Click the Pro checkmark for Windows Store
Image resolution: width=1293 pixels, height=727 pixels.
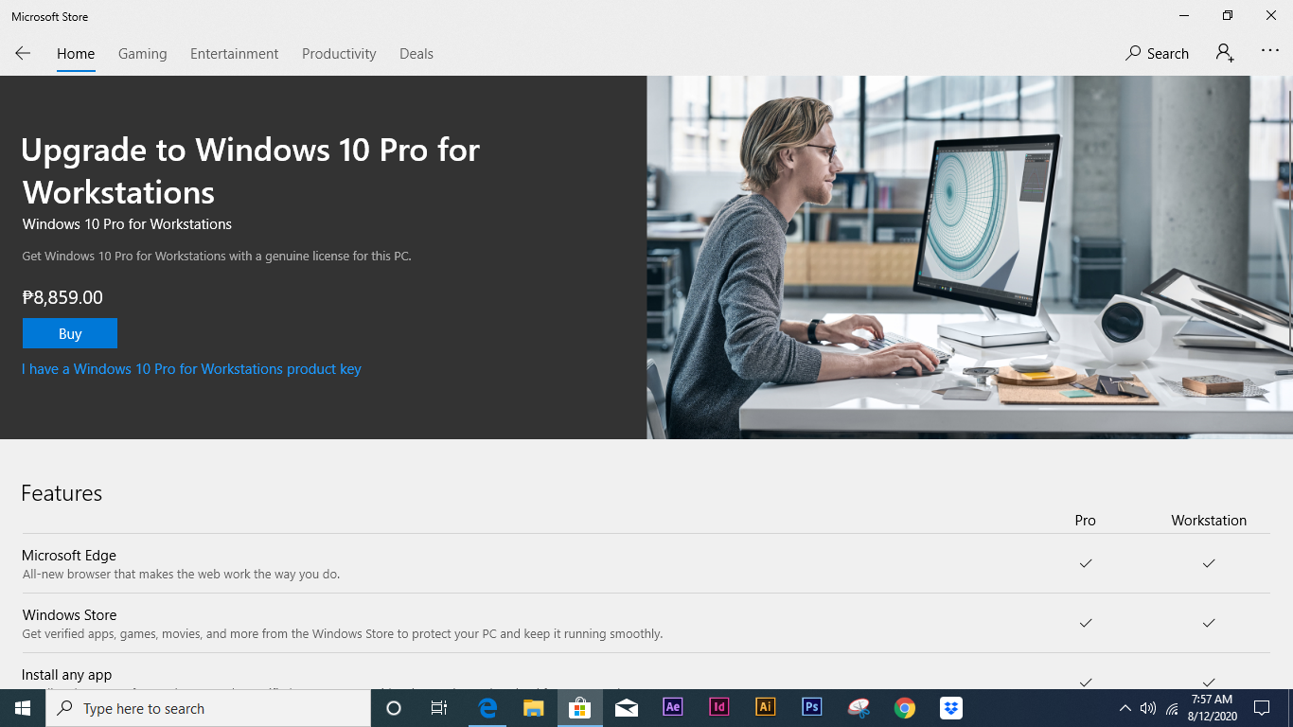pos(1086,623)
